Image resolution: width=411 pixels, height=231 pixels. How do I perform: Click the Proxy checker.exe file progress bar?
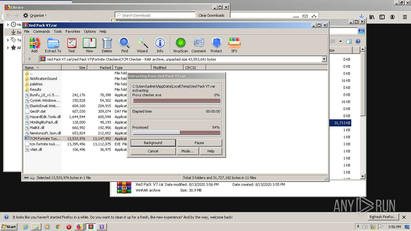177,101
